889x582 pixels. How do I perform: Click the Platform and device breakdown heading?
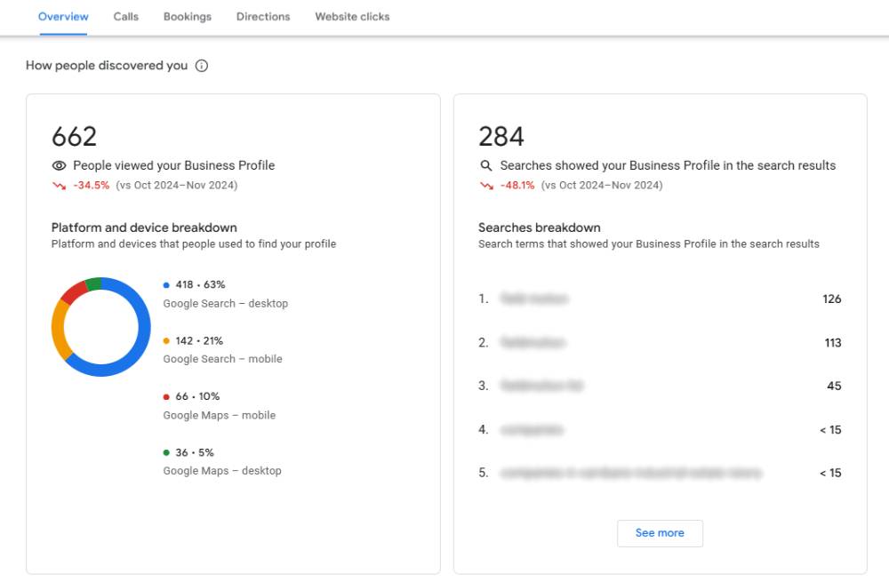coord(144,227)
